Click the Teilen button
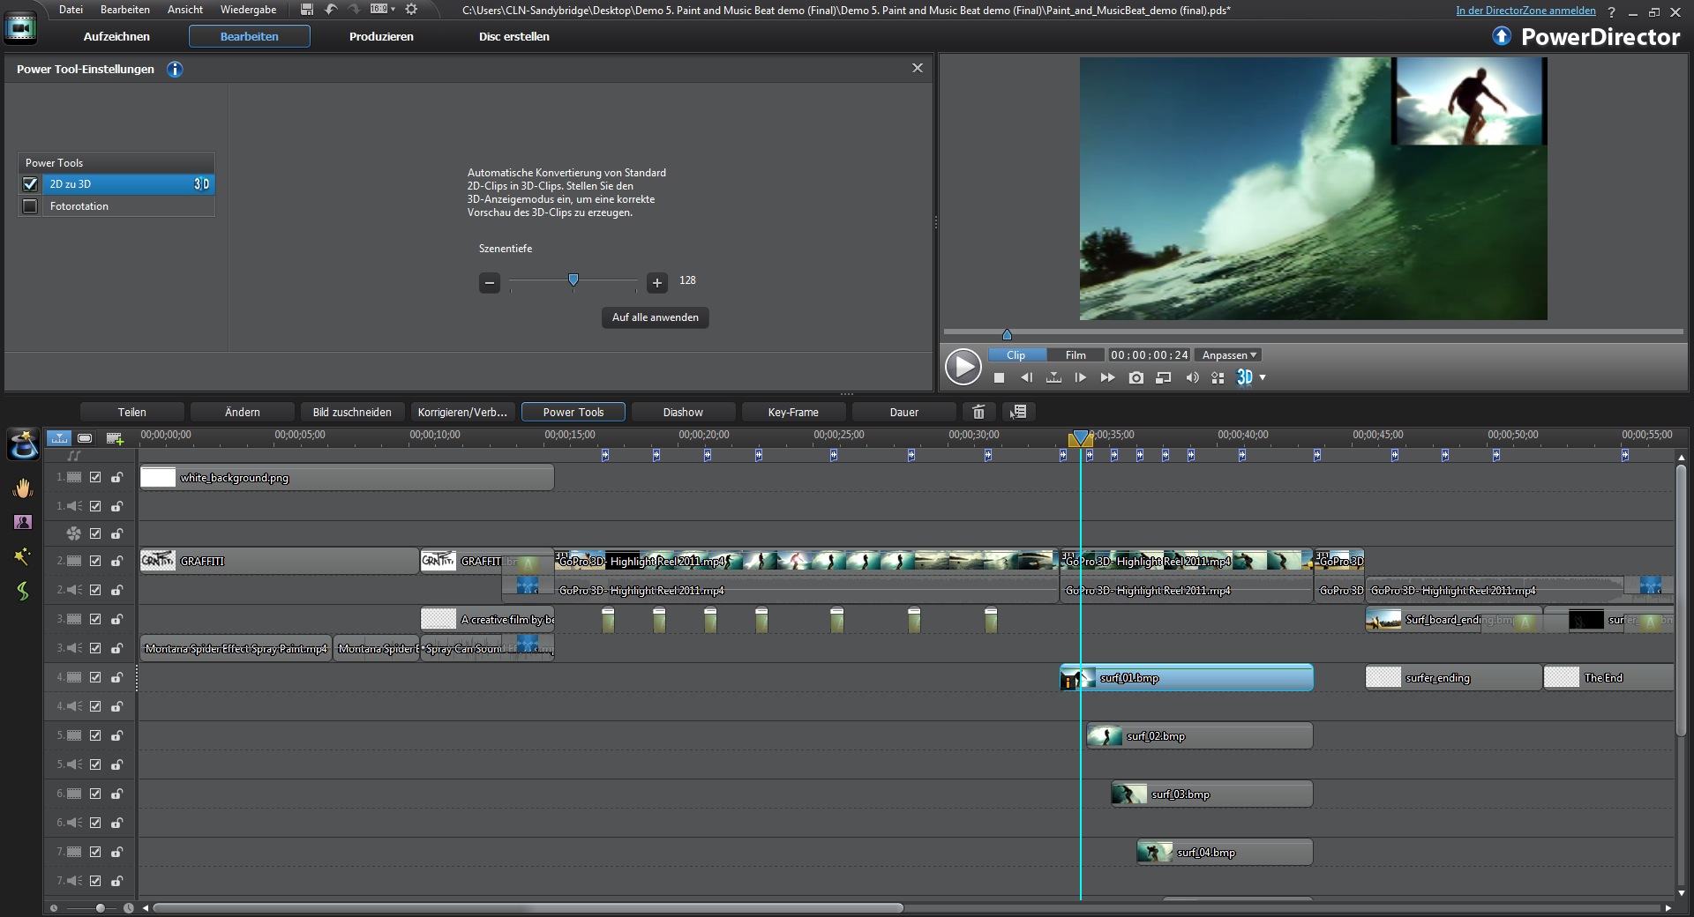 [132, 412]
